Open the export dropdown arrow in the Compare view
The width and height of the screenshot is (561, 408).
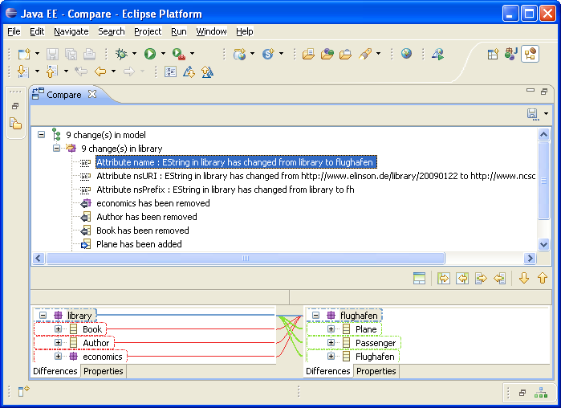coord(546,114)
